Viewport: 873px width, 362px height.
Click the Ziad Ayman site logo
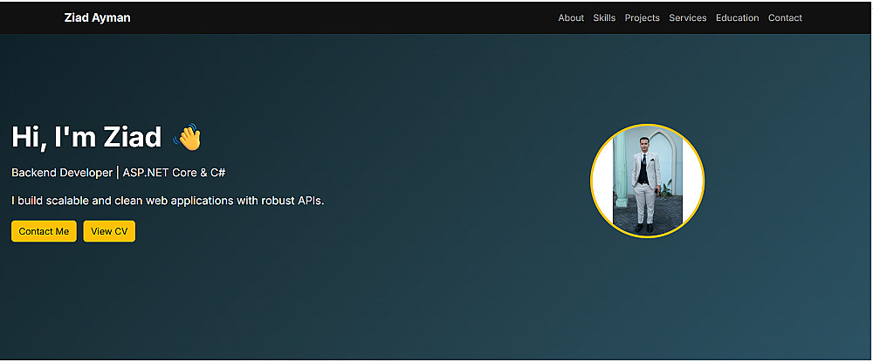(x=98, y=17)
